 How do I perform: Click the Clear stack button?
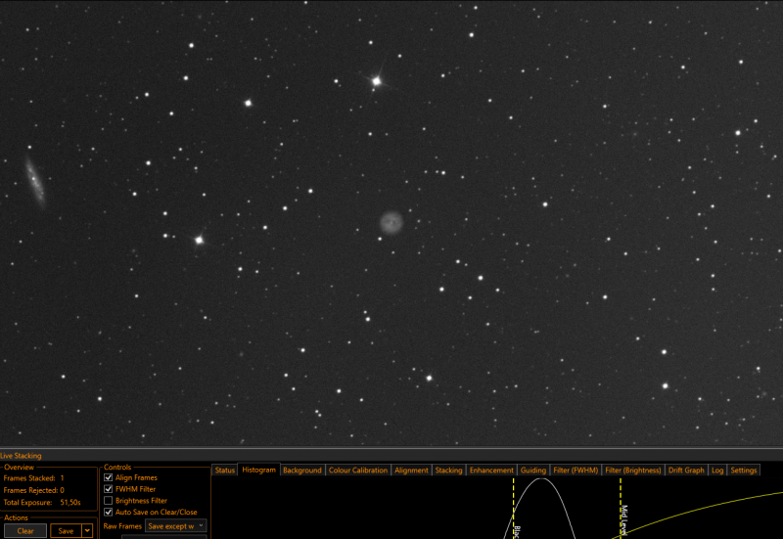tap(25, 531)
